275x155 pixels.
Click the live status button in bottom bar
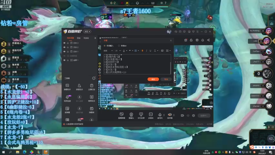click(204, 115)
